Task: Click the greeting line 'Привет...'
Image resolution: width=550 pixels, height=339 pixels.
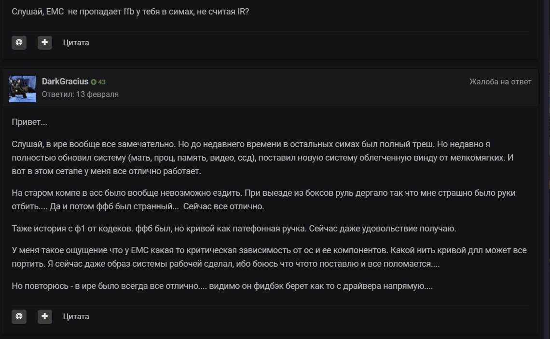Action: click(x=29, y=122)
